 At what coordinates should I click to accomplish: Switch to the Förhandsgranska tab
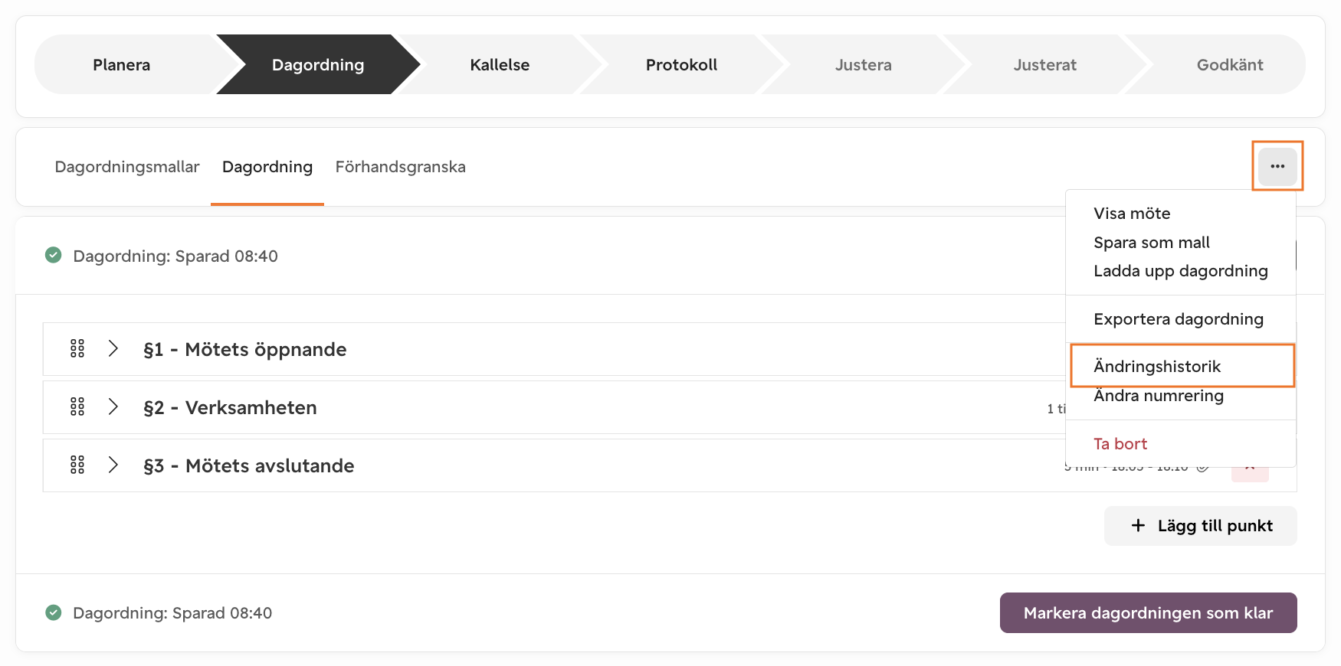[400, 167]
